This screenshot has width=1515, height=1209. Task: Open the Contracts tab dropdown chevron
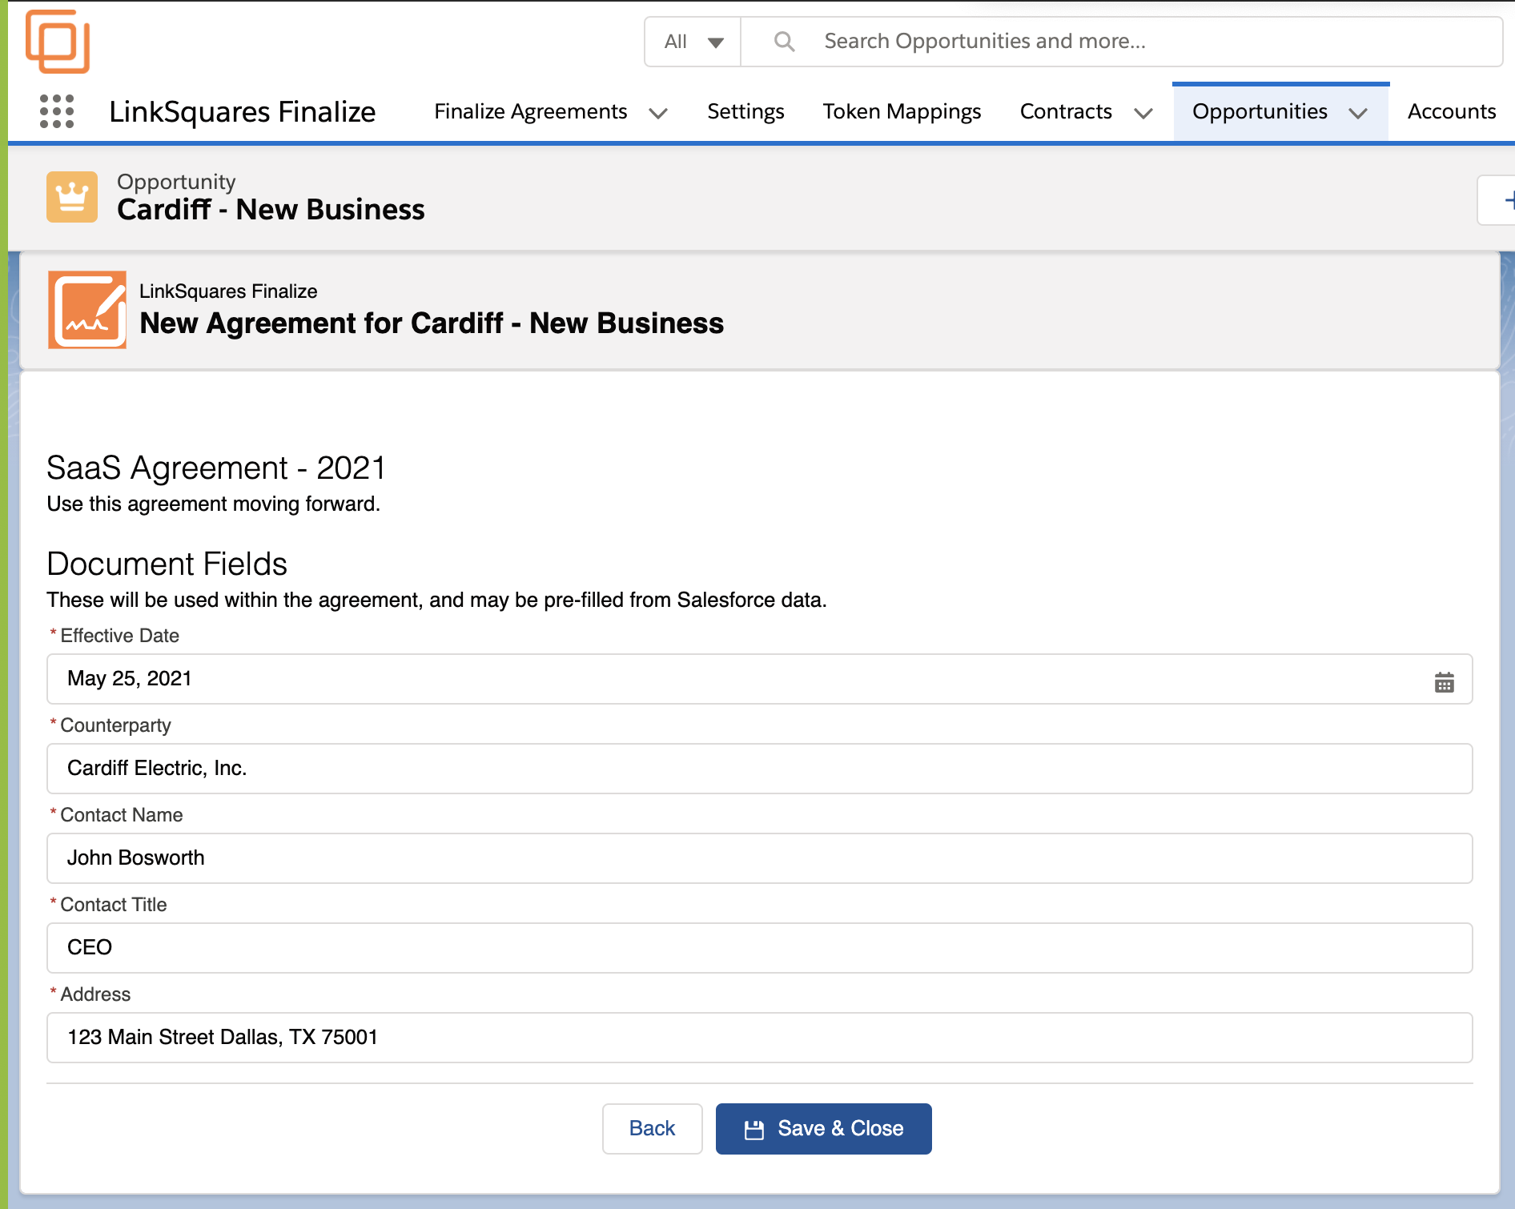[x=1143, y=113]
